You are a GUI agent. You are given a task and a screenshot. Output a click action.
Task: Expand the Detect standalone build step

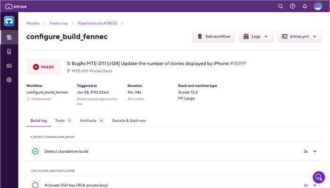pyautogui.click(x=315, y=151)
